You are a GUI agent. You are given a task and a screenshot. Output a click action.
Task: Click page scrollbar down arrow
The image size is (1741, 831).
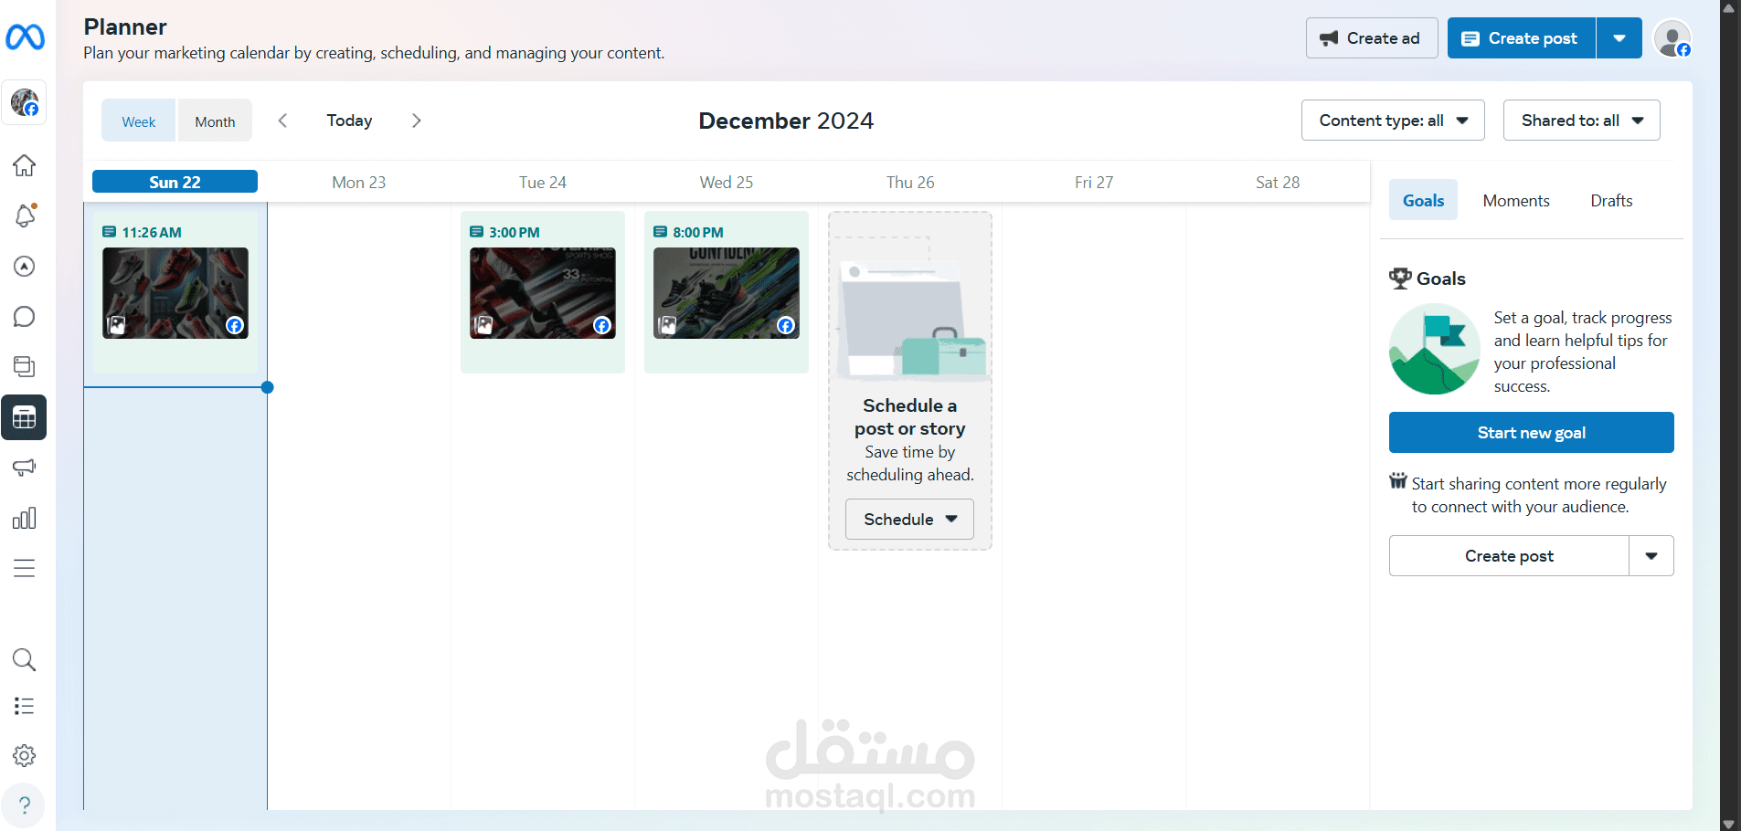point(1728,823)
